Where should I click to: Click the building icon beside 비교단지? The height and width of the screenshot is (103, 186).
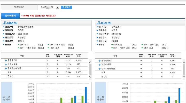click(x=98, y=23)
